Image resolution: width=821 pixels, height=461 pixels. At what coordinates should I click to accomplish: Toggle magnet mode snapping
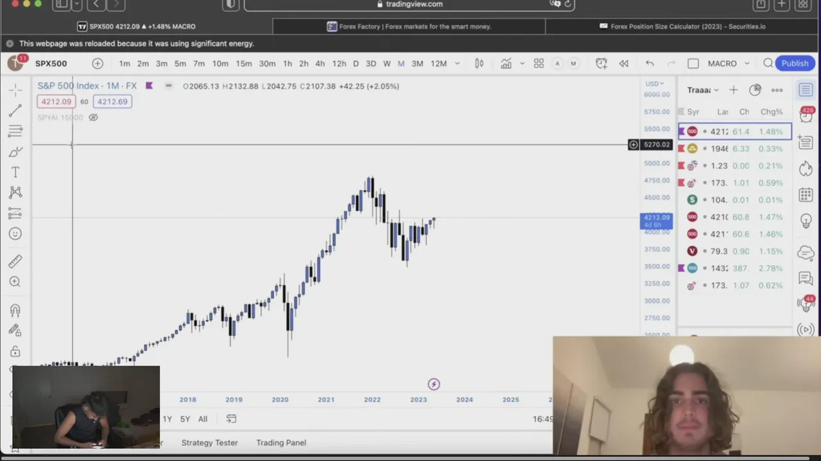[15, 311]
